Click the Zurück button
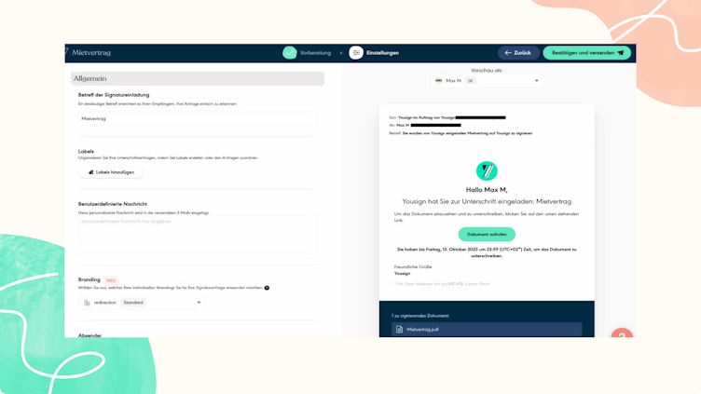The width and height of the screenshot is (701, 394). coord(518,53)
